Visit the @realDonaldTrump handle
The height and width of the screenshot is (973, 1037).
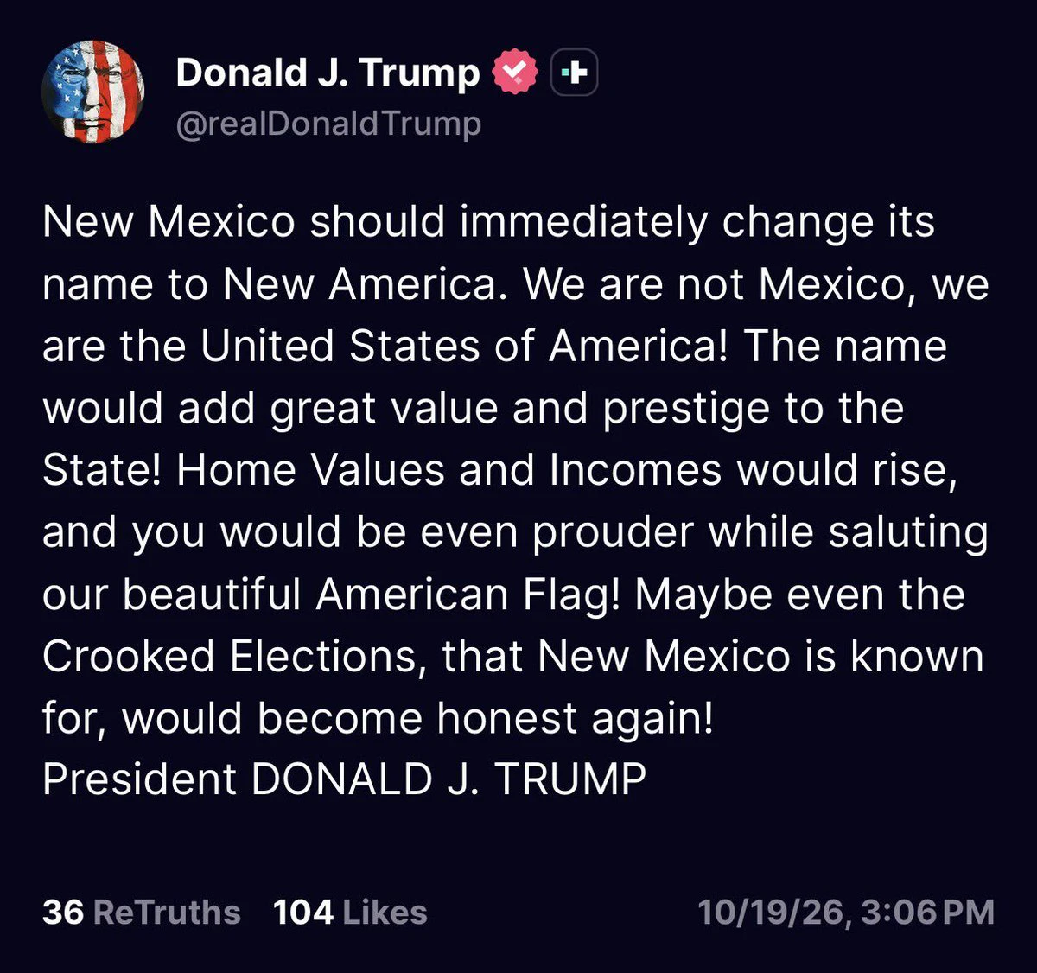coord(328,124)
